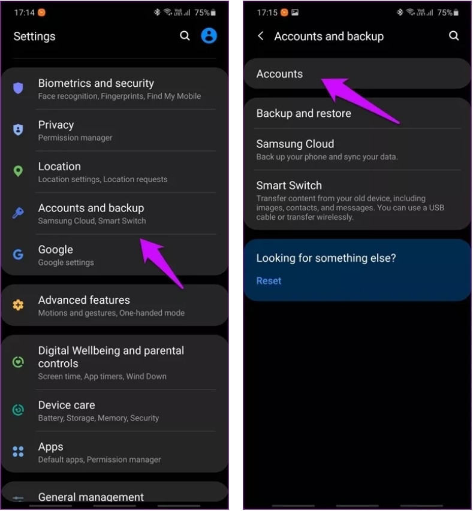Viewport: 473px width, 511px height.
Task: Open Smart Switch transfer option
Action: (x=357, y=200)
